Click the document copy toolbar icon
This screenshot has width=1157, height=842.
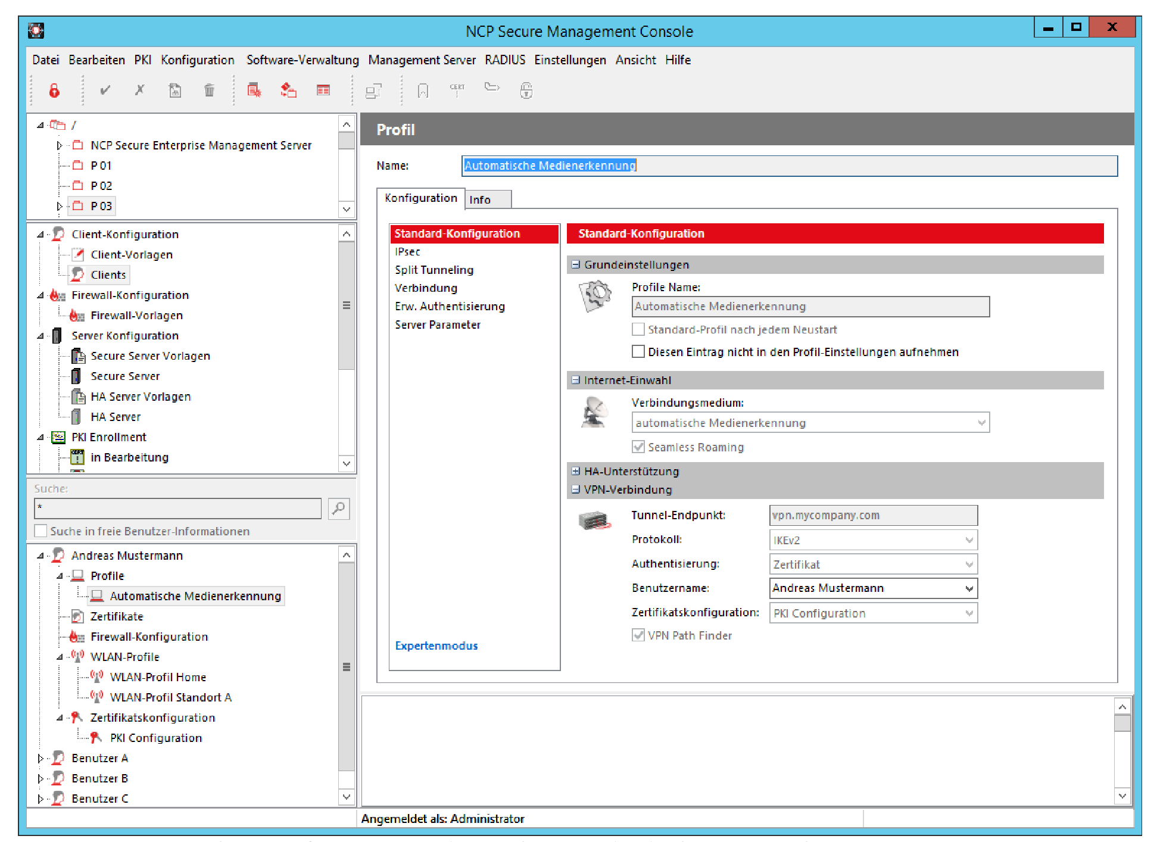(x=174, y=91)
